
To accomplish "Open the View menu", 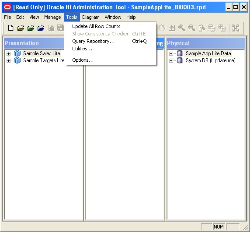I will point(34,17).
